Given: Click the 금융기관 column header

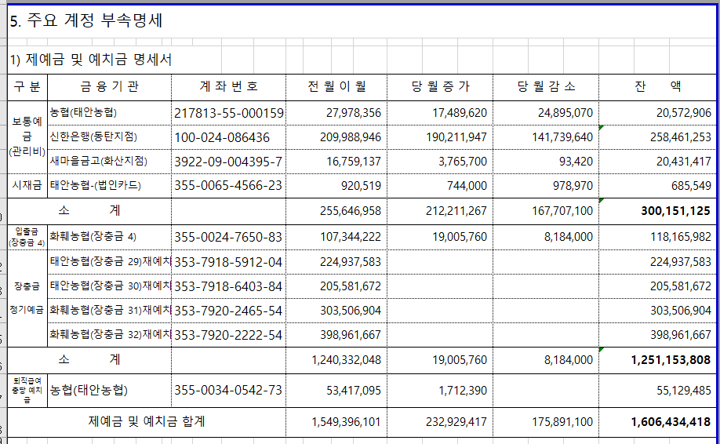Looking at the screenshot, I should [109, 86].
